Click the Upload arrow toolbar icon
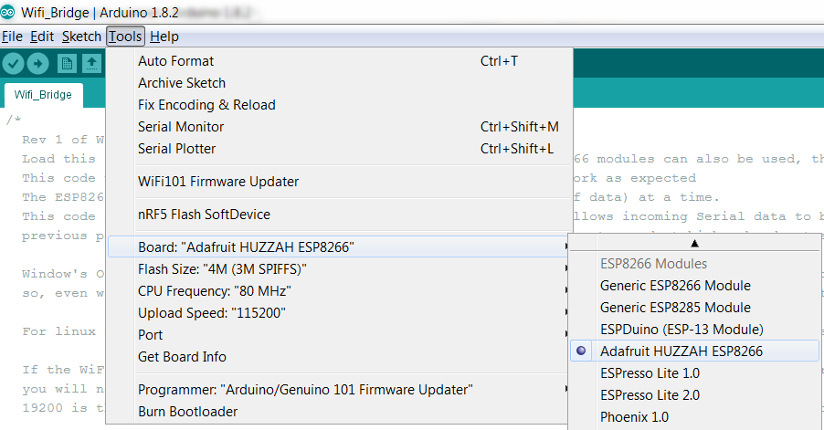This screenshot has width=824, height=430. 37,64
